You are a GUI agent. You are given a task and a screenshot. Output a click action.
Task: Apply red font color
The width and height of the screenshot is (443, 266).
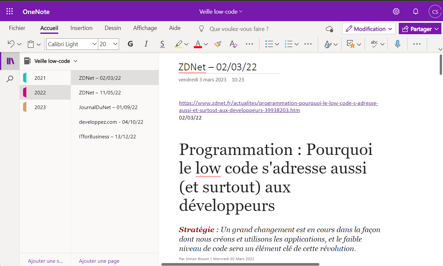[x=198, y=44]
